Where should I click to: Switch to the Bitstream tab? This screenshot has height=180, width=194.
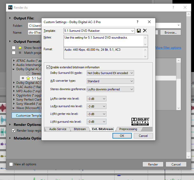click(x=80, y=129)
